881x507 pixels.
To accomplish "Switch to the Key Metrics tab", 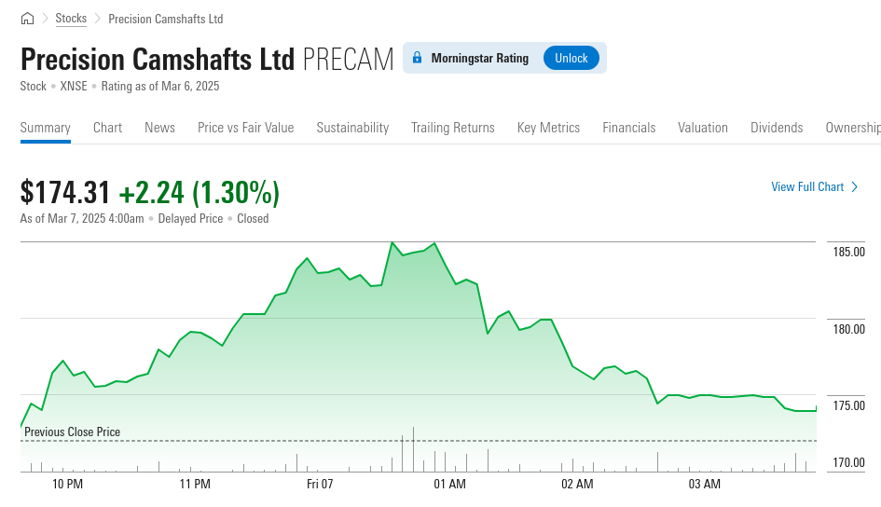I will coord(548,128).
